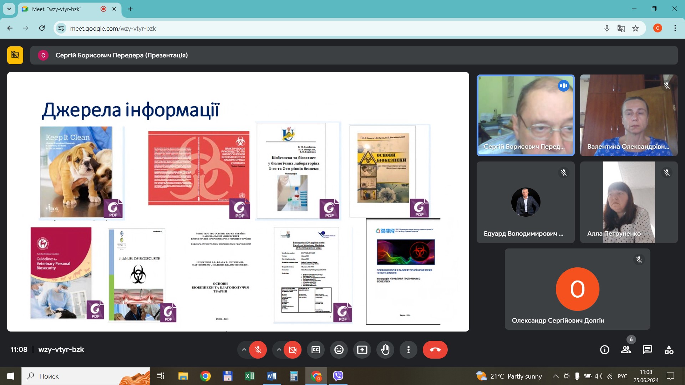The image size is (685, 385).
Task: Open File Explorer from the taskbar
Action: pyautogui.click(x=183, y=376)
